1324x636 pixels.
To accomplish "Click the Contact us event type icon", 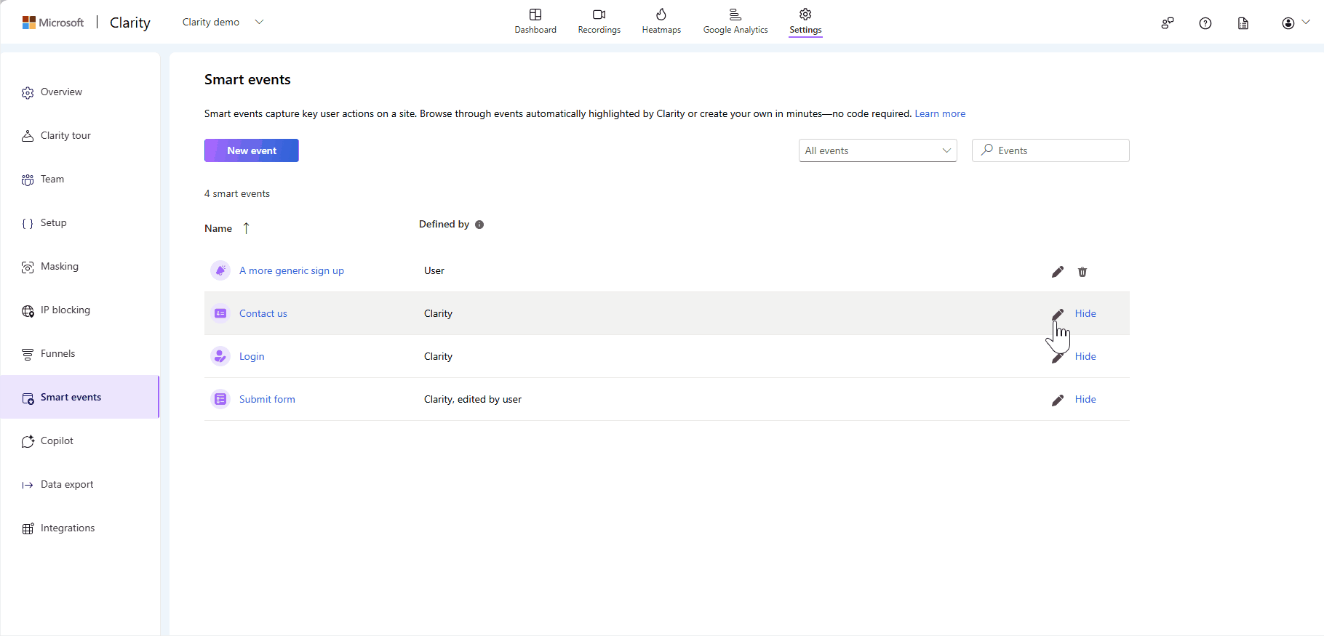I will pos(220,313).
